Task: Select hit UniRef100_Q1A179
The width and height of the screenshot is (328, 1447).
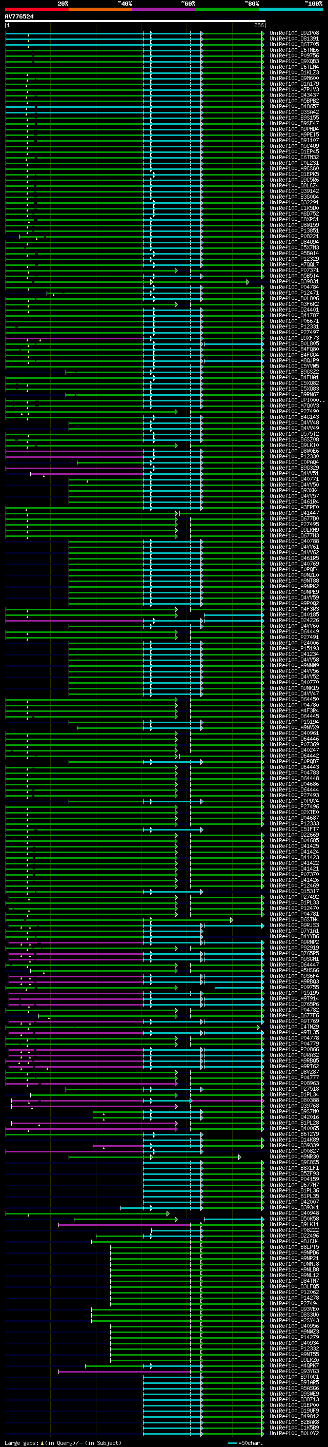Action: 294,84
